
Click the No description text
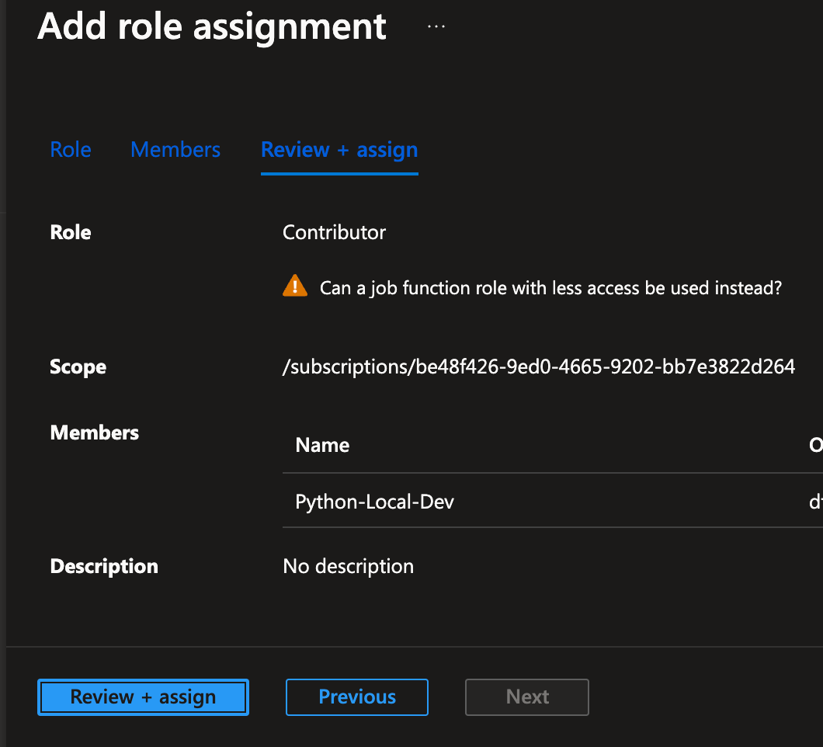(x=349, y=567)
